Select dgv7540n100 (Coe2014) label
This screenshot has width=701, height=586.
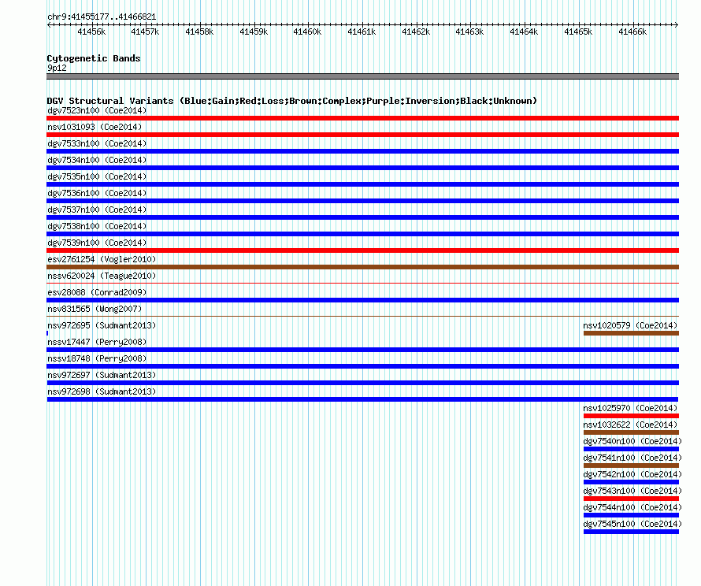(x=632, y=441)
